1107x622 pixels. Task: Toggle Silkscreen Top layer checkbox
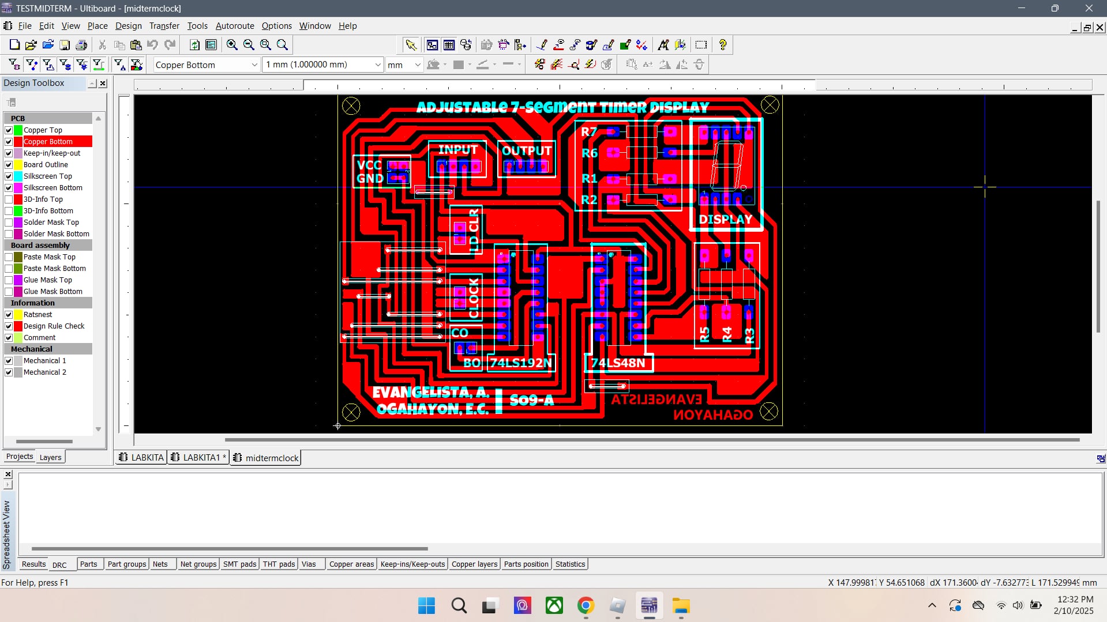pyautogui.click(x=9, y=176)
